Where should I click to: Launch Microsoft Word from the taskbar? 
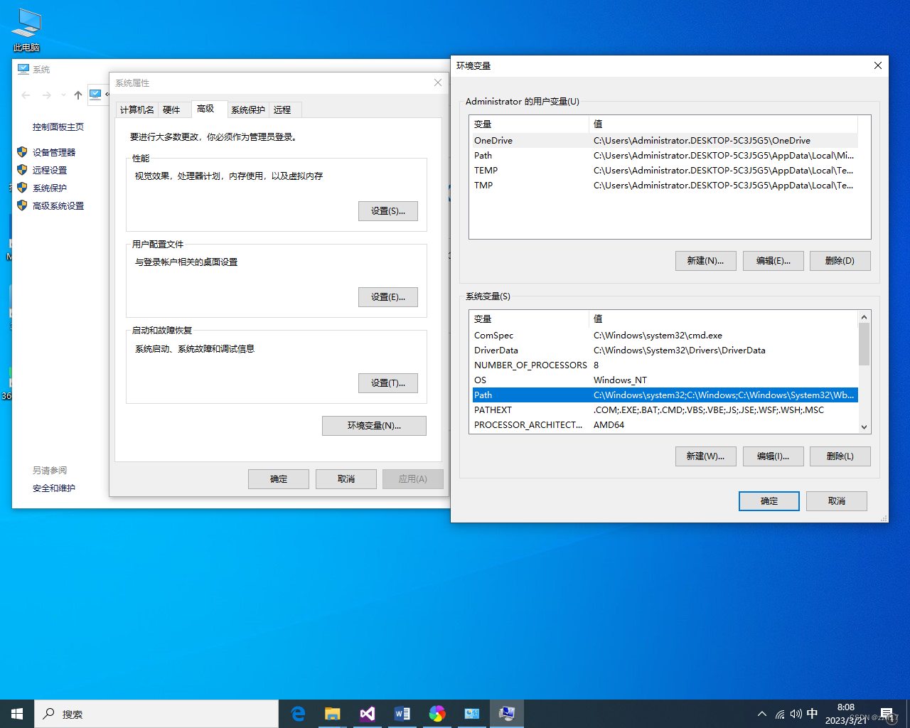[x=402, y=713]
